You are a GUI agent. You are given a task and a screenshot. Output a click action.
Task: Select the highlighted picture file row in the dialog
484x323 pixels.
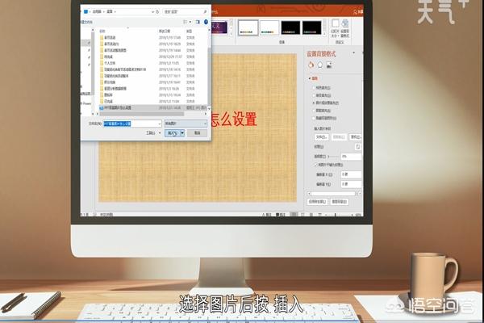pos(153,108)
